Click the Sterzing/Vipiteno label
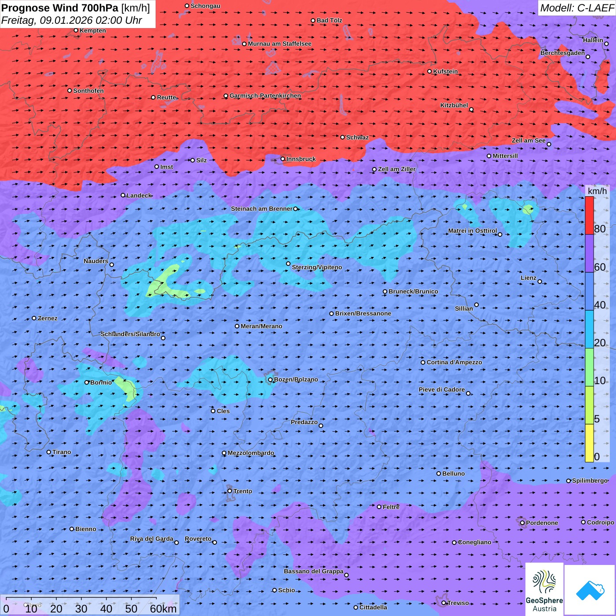Image resolution: width=616 pixels, height=616 pixels. point(317,267)
